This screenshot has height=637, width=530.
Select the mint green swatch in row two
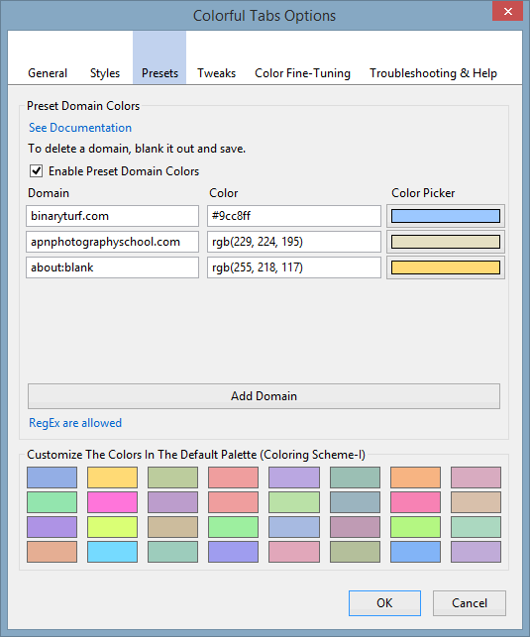[x=52, y=502]
